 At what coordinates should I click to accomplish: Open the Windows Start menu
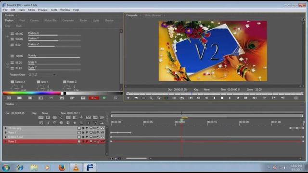click(6, 168)
